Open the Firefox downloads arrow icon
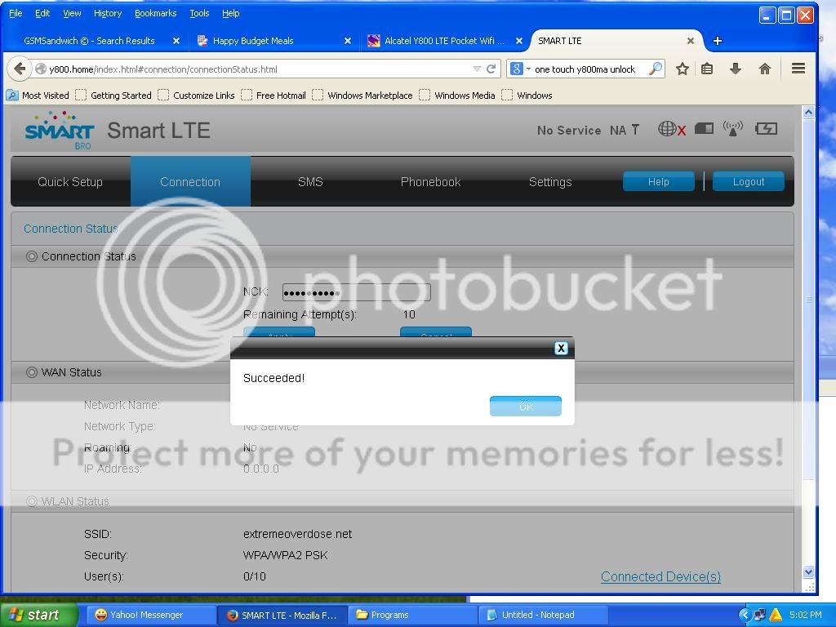This screenshot has width=836, height=627. pos(735,69)
